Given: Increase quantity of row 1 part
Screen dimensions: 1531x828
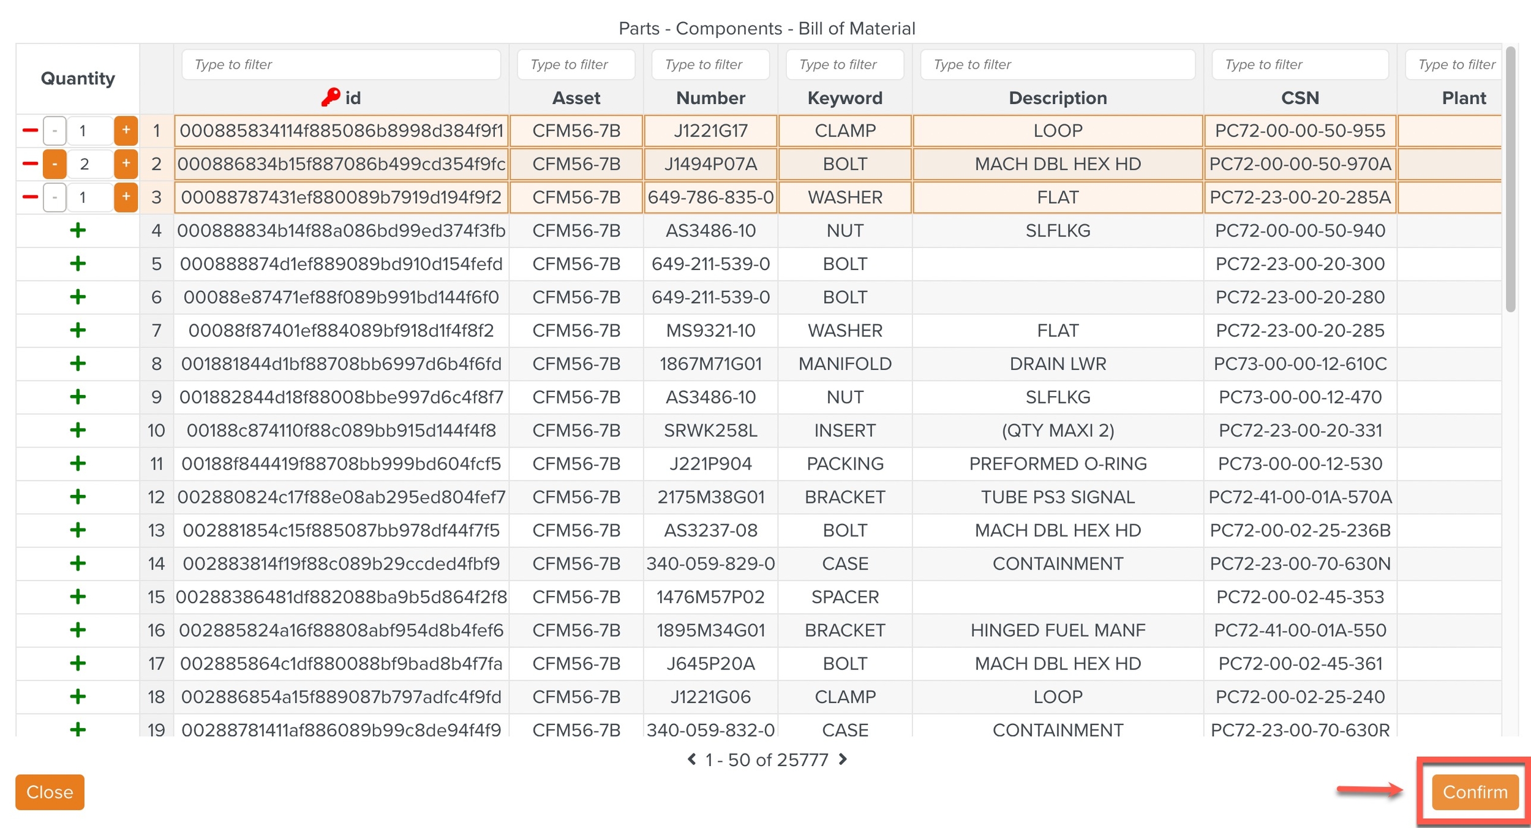Looking at the screenshot, I should (x=126, y=130).
